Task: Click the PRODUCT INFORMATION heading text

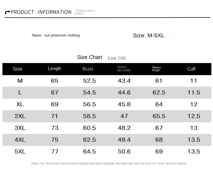Action: click(41, 12)
